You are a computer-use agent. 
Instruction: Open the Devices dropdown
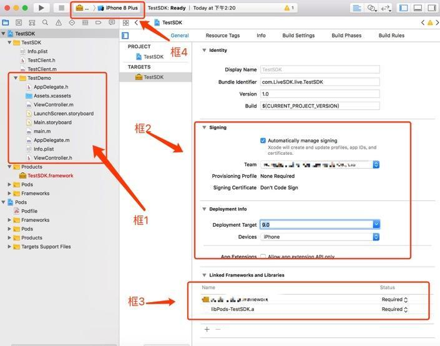(320, 237)
